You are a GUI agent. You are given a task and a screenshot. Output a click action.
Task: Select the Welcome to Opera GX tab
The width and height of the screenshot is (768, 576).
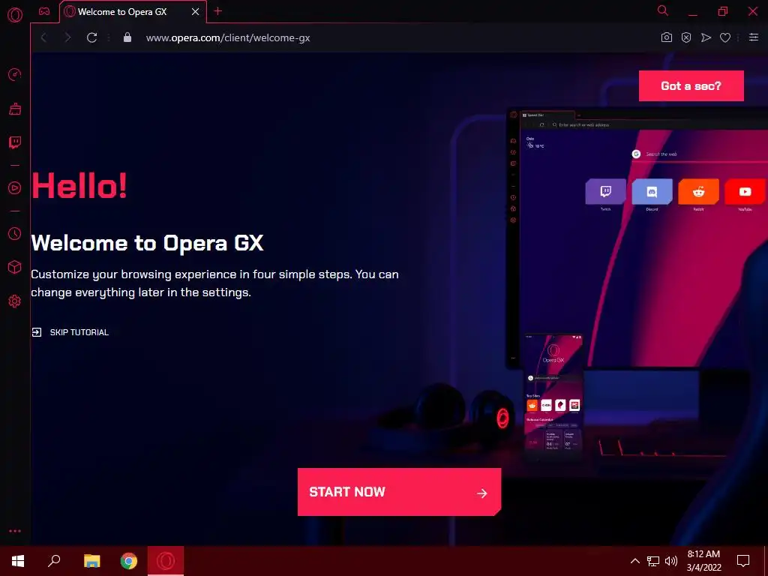pos(133,12)
